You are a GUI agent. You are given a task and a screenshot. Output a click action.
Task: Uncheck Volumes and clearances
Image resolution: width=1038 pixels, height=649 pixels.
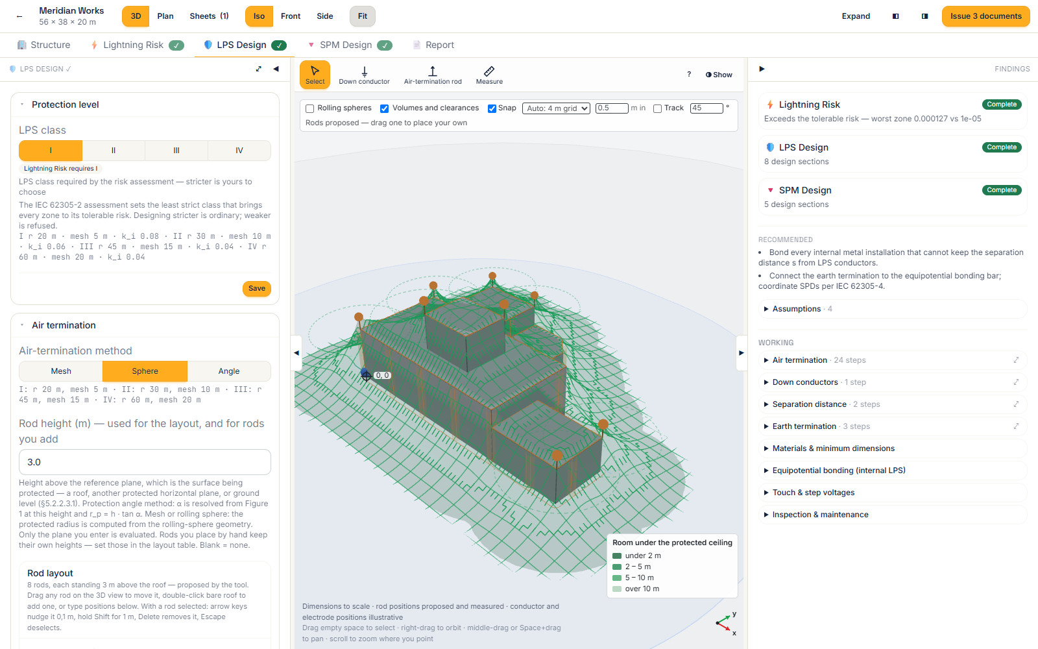tap(385, 108)
